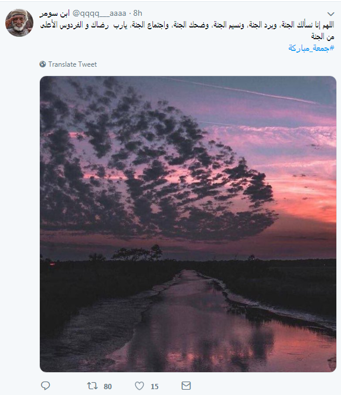The image size is (341, 395).
Task: Expand the tweet options chevron
Action: point(330,14)
